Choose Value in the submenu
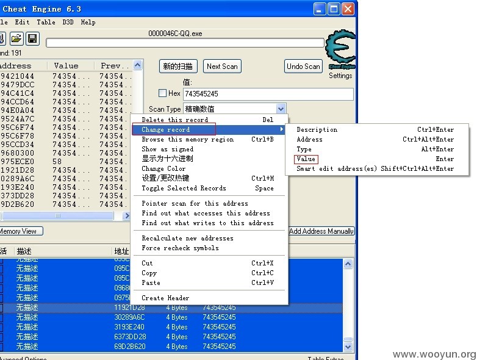 click(x=306, y=159)
